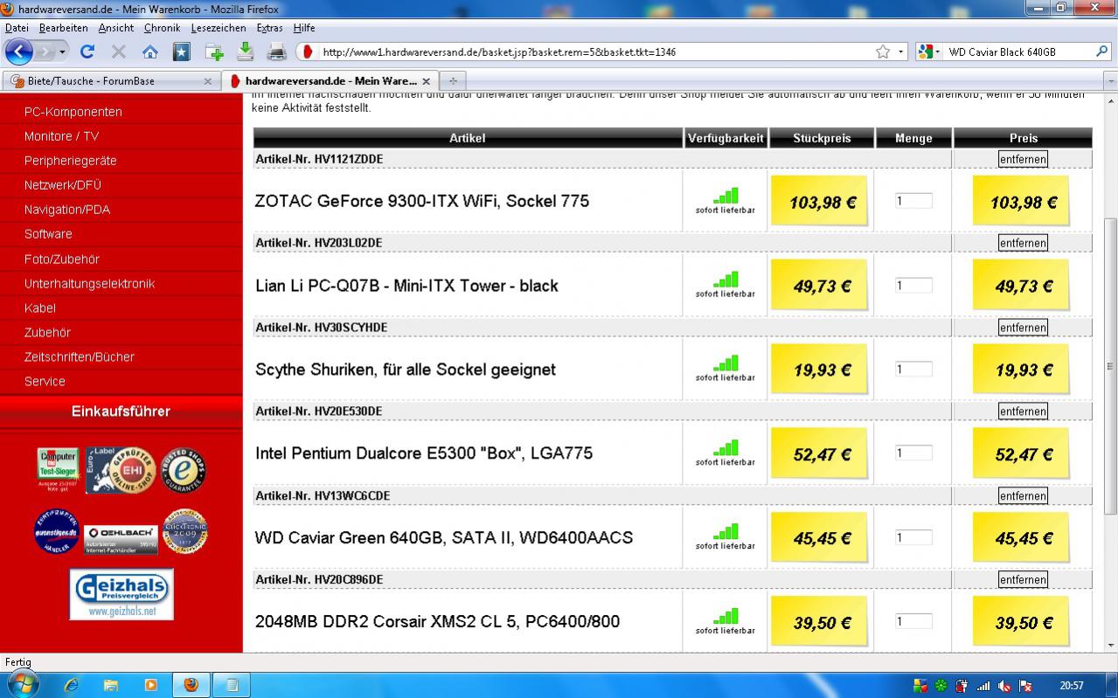Print the page with printer icon
The height and width of the screenshot is (698, 1118).
tap(277, 52)
